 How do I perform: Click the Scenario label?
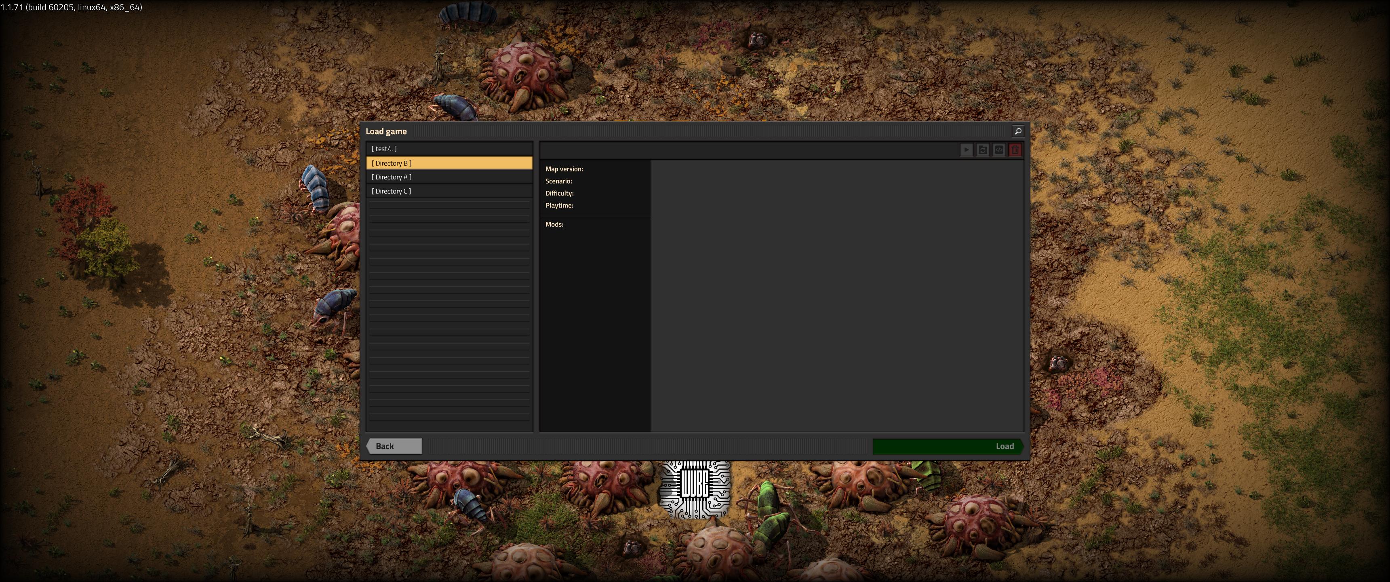(558, 181)
